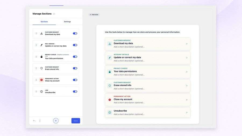Click description placeholder under preview Download my data
Image resolution: width=242 pixels, height=136 pixels.
click(129, 47)
